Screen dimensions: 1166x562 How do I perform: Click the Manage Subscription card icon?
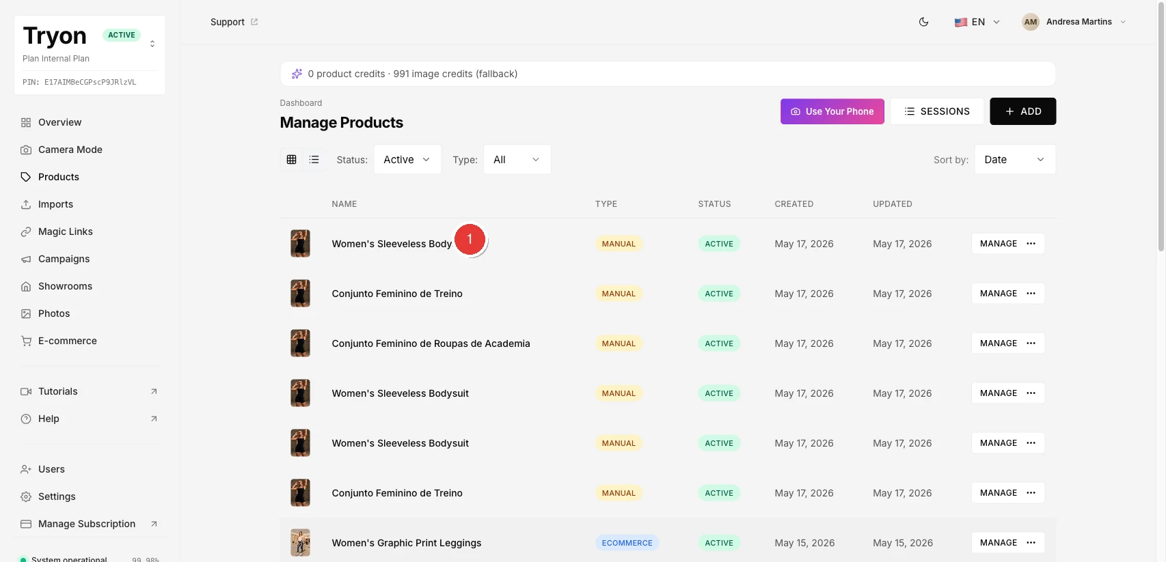pyautogui.click(x=26, y=524)
